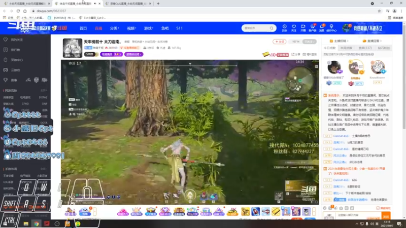Viewport: 406px width, 228px height.
Task: Switch to the first browser tab
Action: 27,4
